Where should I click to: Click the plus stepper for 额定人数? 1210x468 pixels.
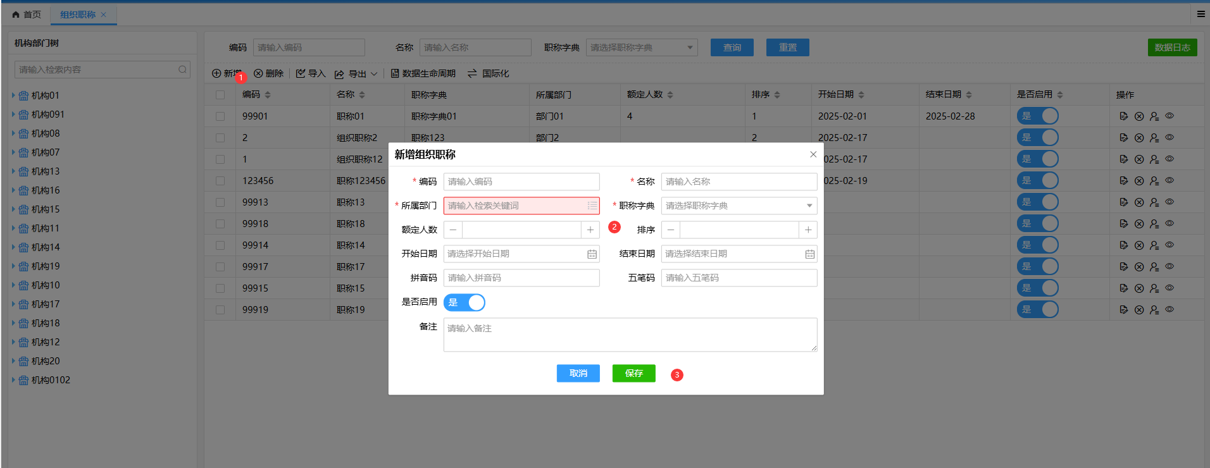(x=590, y=230)
